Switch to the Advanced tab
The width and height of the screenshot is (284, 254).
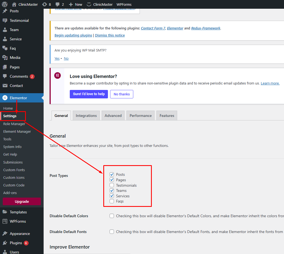pyautogui.click(x=113, y=116)
